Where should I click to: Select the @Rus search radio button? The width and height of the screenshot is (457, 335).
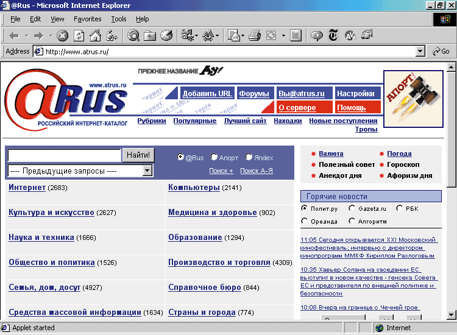coord(180,157)
